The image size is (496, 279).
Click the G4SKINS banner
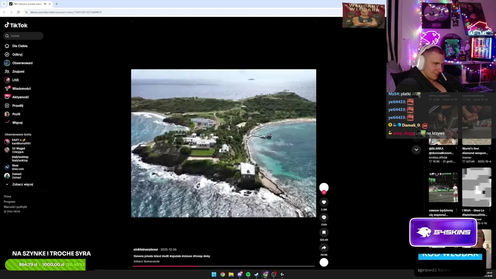(x=443, y=232)
